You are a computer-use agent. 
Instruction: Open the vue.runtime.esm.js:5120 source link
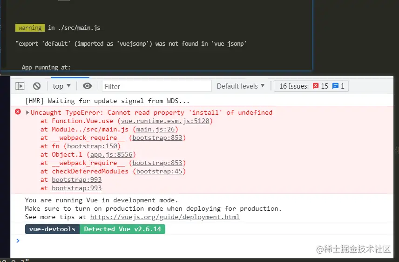click(x=165, y=121)
